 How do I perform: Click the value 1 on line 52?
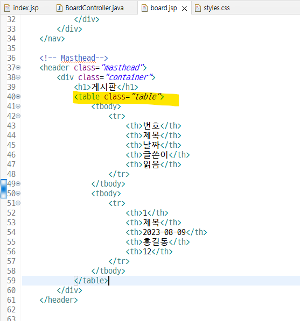point(145,213)
